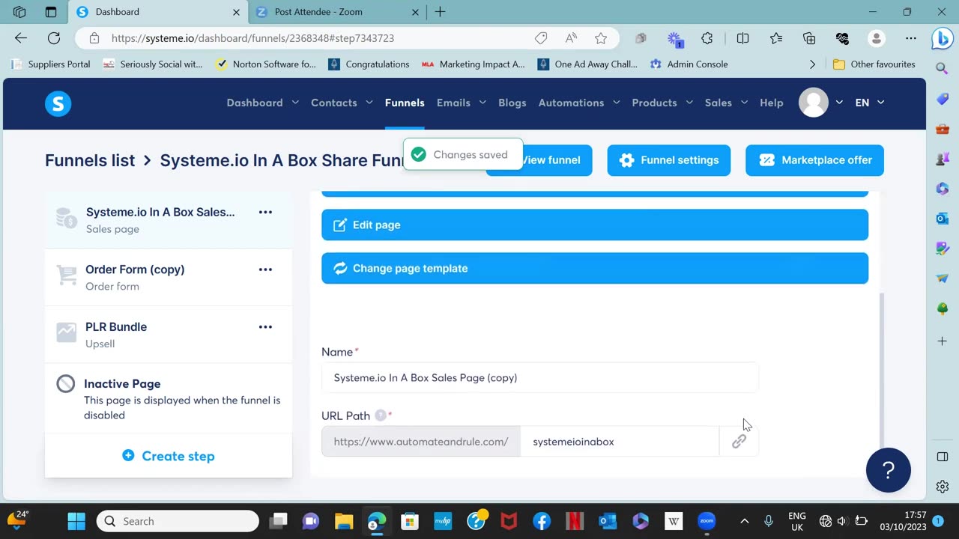Go to Blogs section
This screenshot has height=539, width=959.
tap(512, 103)
